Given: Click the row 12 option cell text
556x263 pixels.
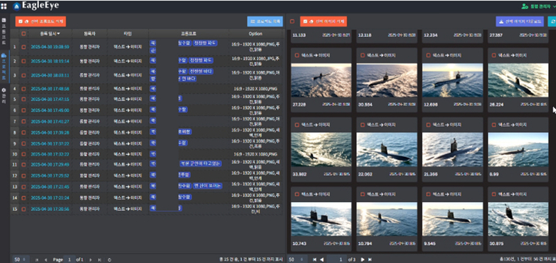Looking at the screenshot, I should click(255, 175).
